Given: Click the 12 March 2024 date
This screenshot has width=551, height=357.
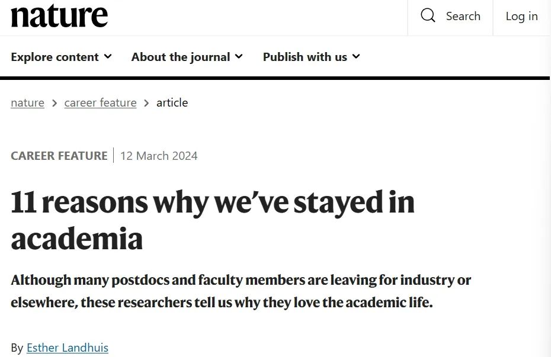Looking at the screenshot, I should (159, 156).
